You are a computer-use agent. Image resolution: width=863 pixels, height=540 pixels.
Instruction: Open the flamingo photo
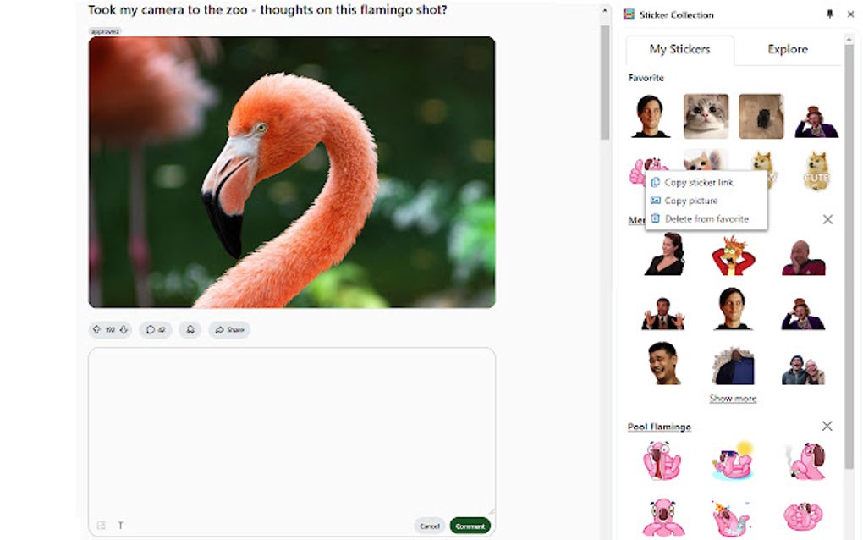click(x=292, y=173)
